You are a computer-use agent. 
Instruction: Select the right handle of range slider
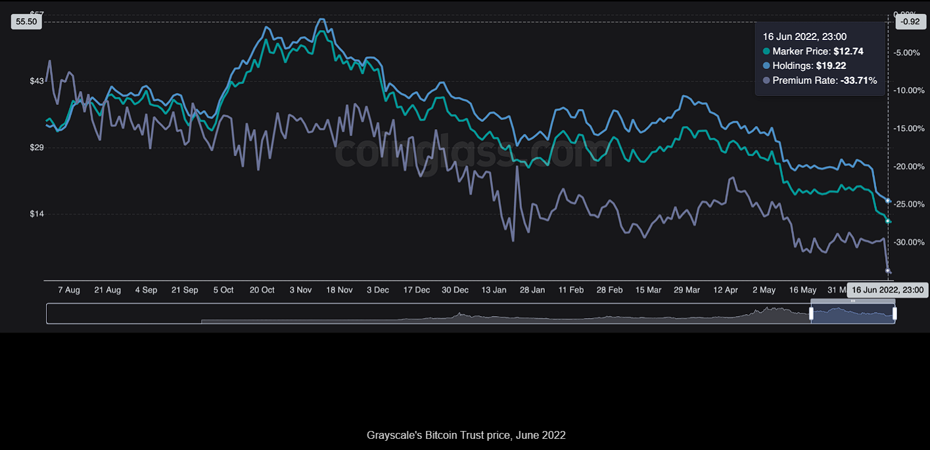pos(895,314)
